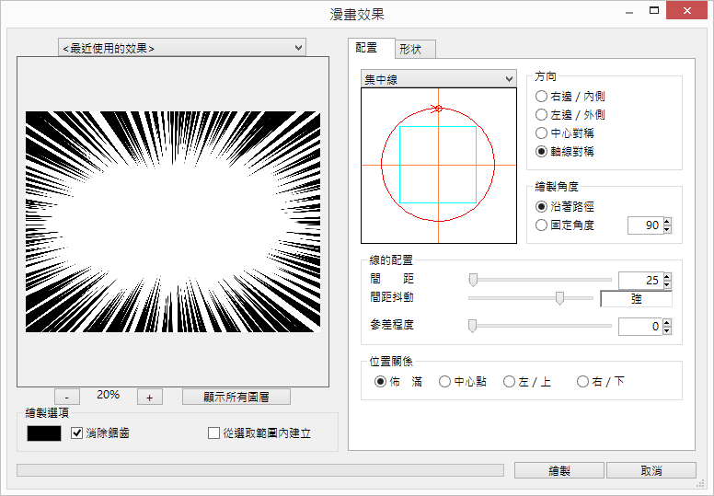Click the 參差程度 value field showing 0
Screen dimensions: 714x496
640,326
